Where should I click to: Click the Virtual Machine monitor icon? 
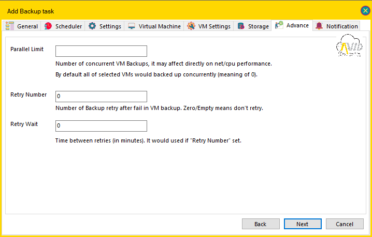click(132, 26)
